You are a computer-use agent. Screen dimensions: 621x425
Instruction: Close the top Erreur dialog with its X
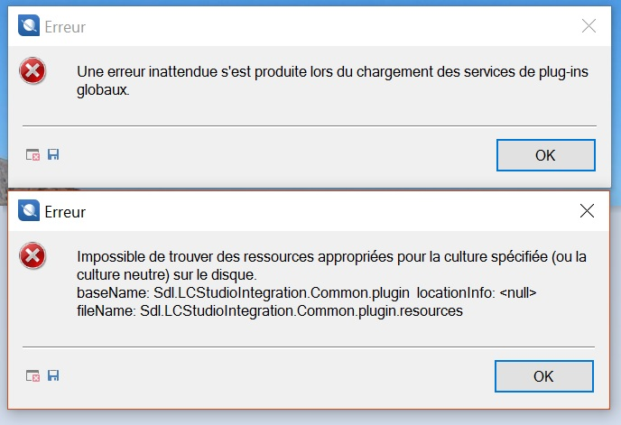pos(589,26)
